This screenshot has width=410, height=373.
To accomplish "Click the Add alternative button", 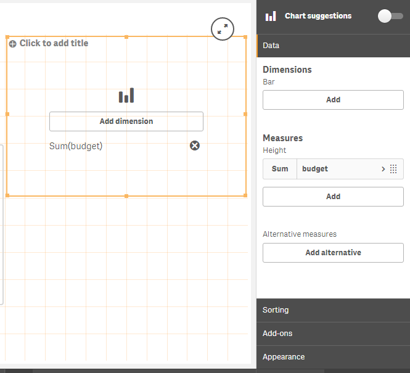I will 333,253.
